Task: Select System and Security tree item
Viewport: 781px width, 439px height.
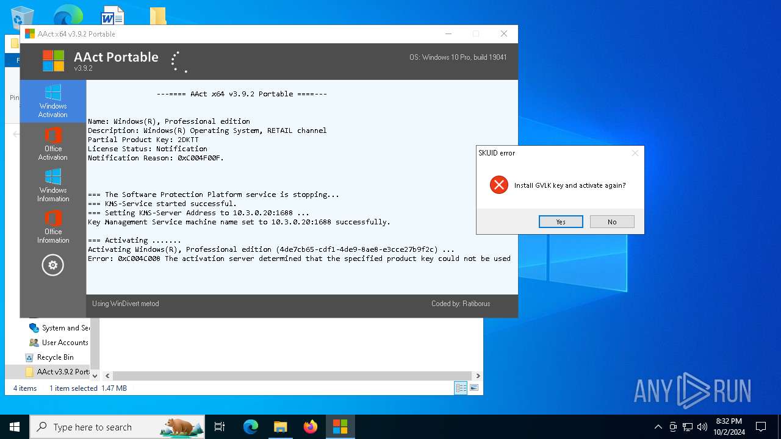Action: click(x=59, y=328)
